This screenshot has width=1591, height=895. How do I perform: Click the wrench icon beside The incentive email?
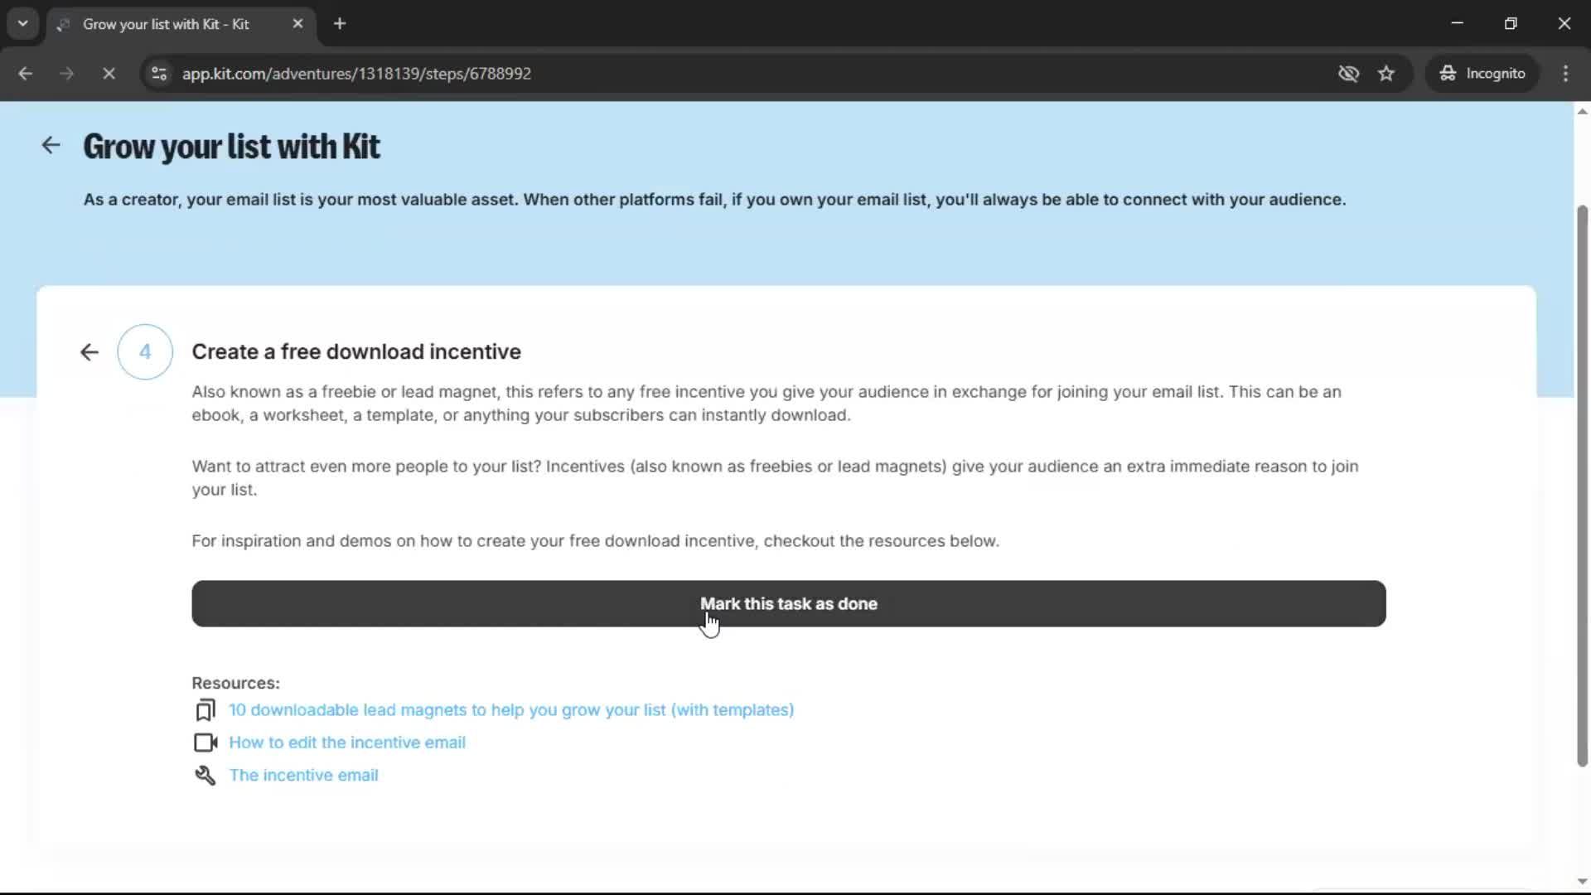[205, 775]
